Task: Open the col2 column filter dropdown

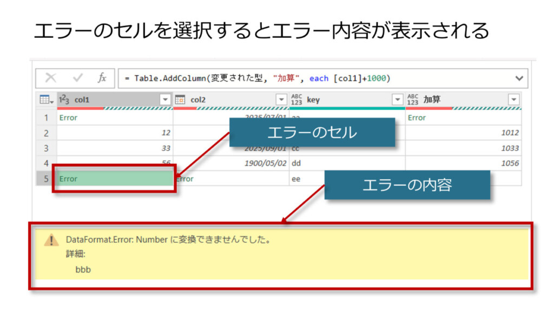Action: [x=281, y=100]
